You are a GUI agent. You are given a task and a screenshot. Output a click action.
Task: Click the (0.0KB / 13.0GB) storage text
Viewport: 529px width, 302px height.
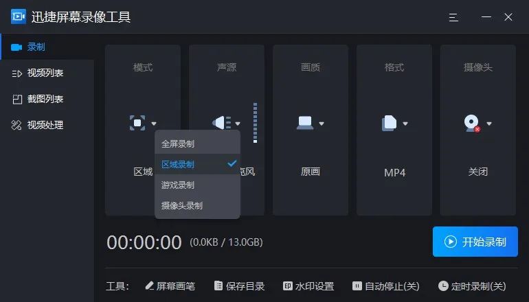tap(226, 242)
